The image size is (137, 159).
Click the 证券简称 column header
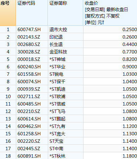[x=65, y=13]
